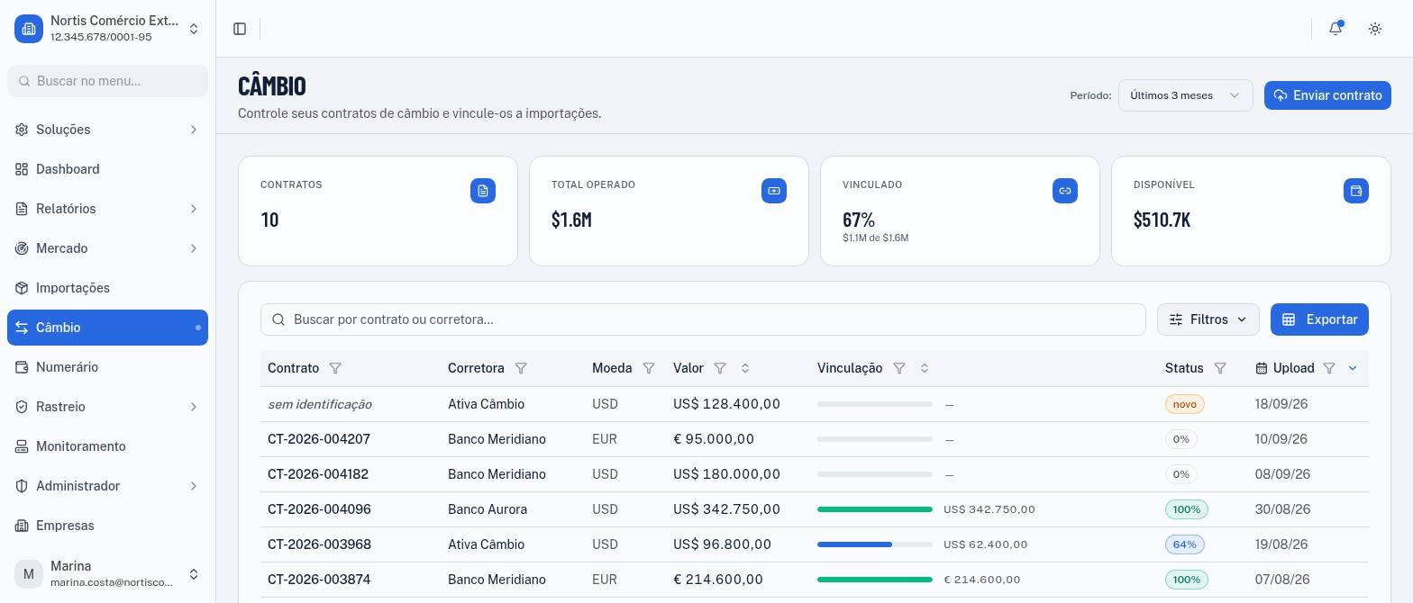Click the 'novo' status badge
Image resolution: width=1413 pixels, height=603 pixels.
[x=1184, y=404]
